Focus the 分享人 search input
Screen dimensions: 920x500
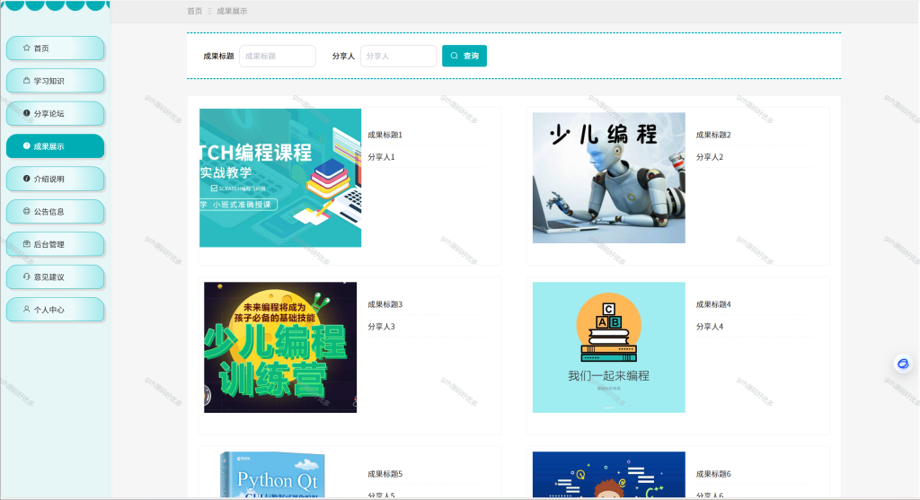(398, 57)
